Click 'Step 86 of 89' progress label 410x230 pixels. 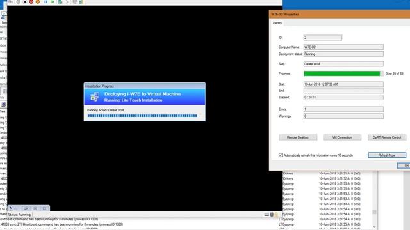[395, 73]
